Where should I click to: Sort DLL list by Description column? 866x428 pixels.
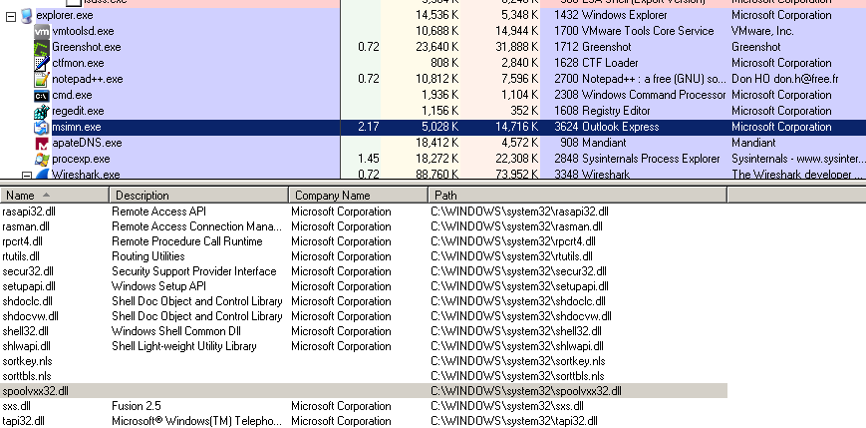click(x=199, y=195)
